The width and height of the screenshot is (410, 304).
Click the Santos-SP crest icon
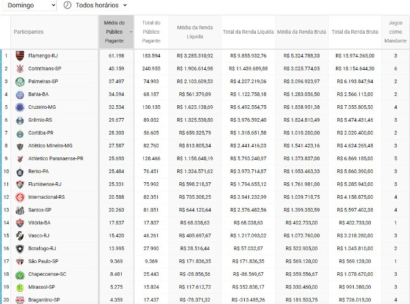tap(20, 210)
